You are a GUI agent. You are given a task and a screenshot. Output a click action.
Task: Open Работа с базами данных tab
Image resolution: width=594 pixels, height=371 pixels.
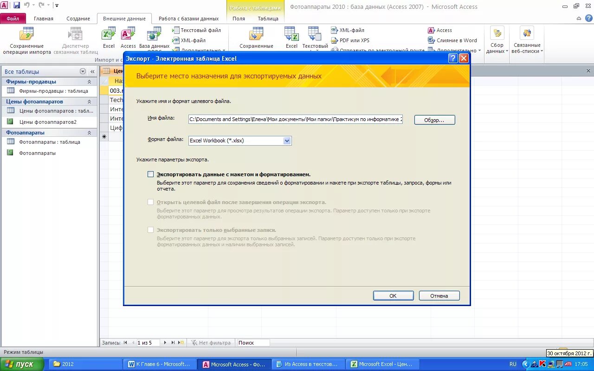[188, 19]
